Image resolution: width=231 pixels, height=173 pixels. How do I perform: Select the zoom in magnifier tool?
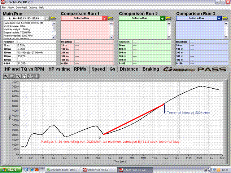pyautogui.click(x=6, y=76)
